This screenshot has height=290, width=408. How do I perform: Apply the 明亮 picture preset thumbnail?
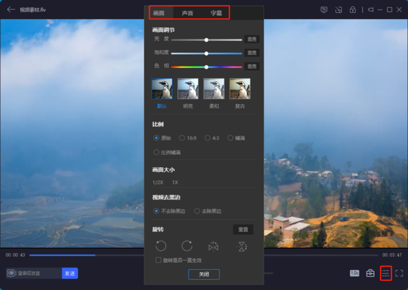[x=188, y=88]
